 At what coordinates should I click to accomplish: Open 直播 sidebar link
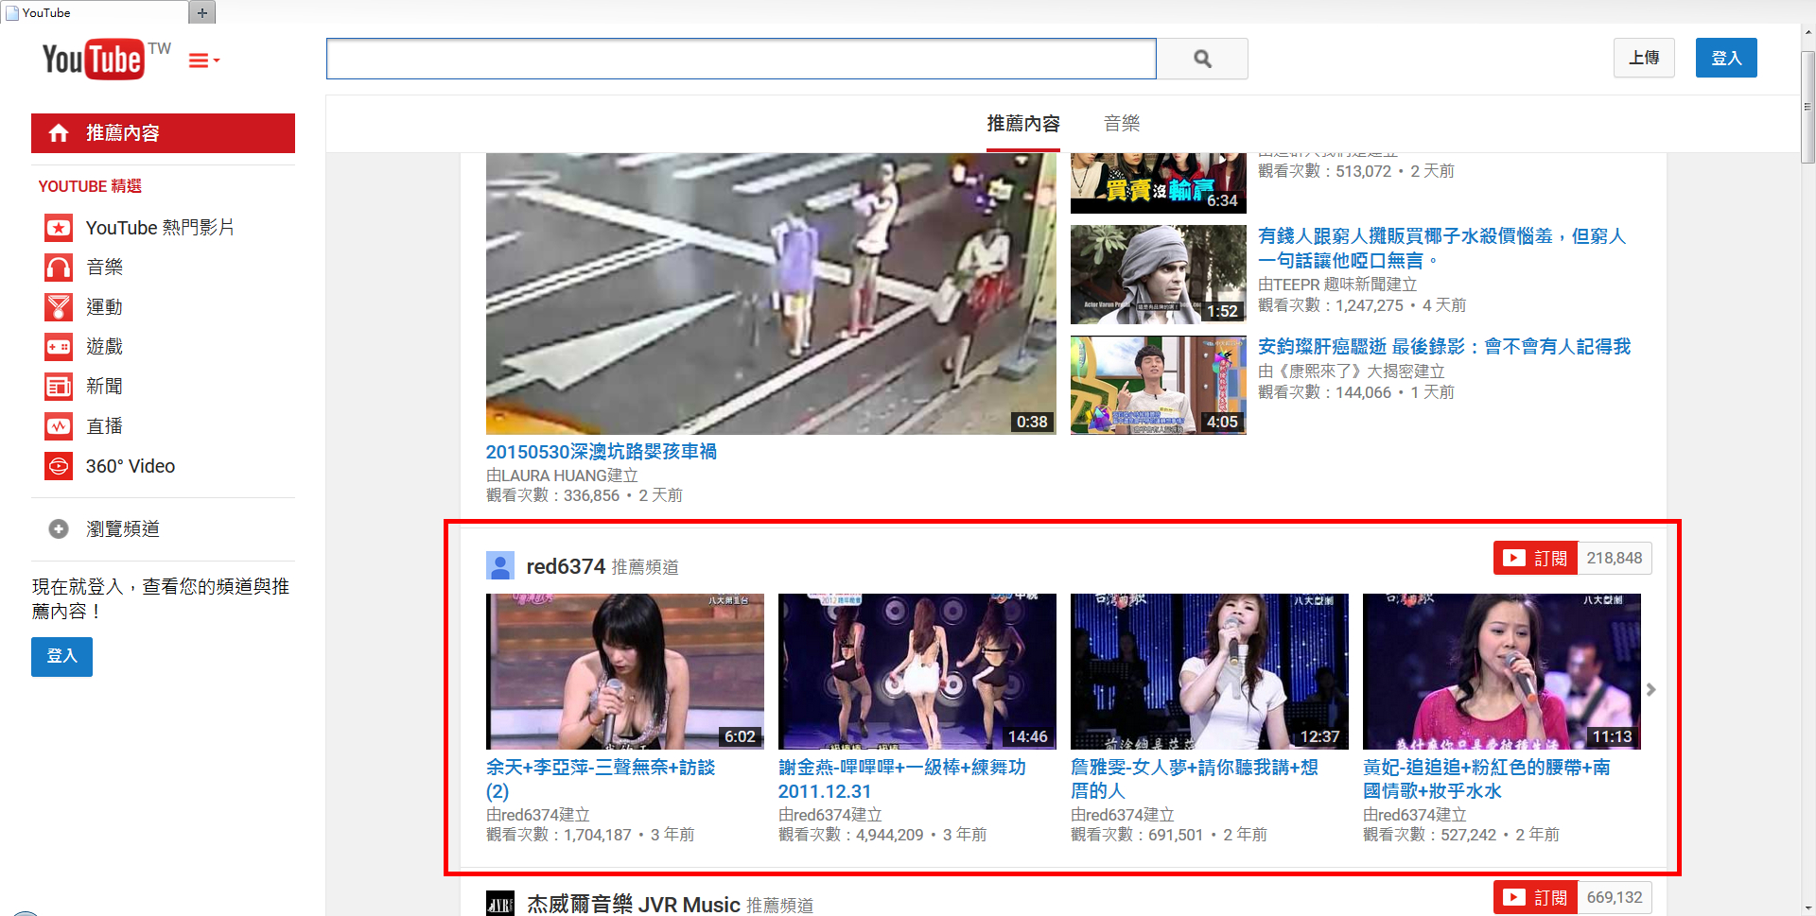[x=104, y=426]
